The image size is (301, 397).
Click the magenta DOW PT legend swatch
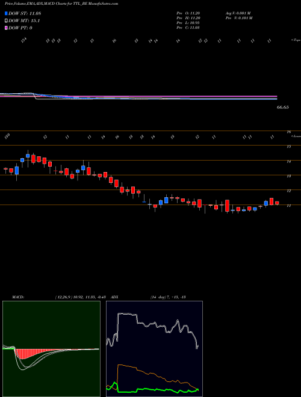[x=6, y=28]
